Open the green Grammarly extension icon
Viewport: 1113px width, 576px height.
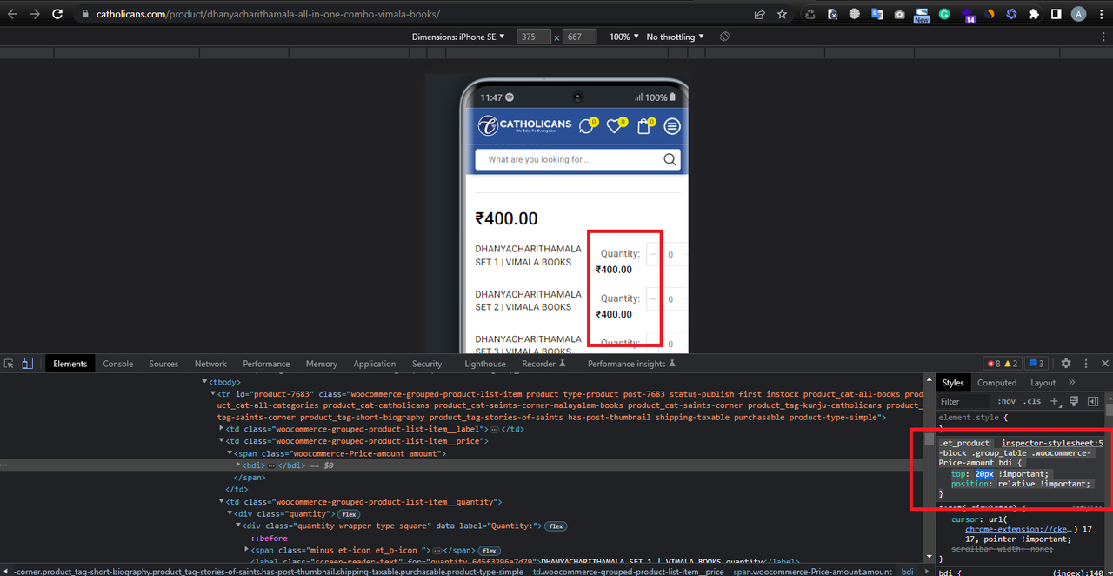pos(944,14)
